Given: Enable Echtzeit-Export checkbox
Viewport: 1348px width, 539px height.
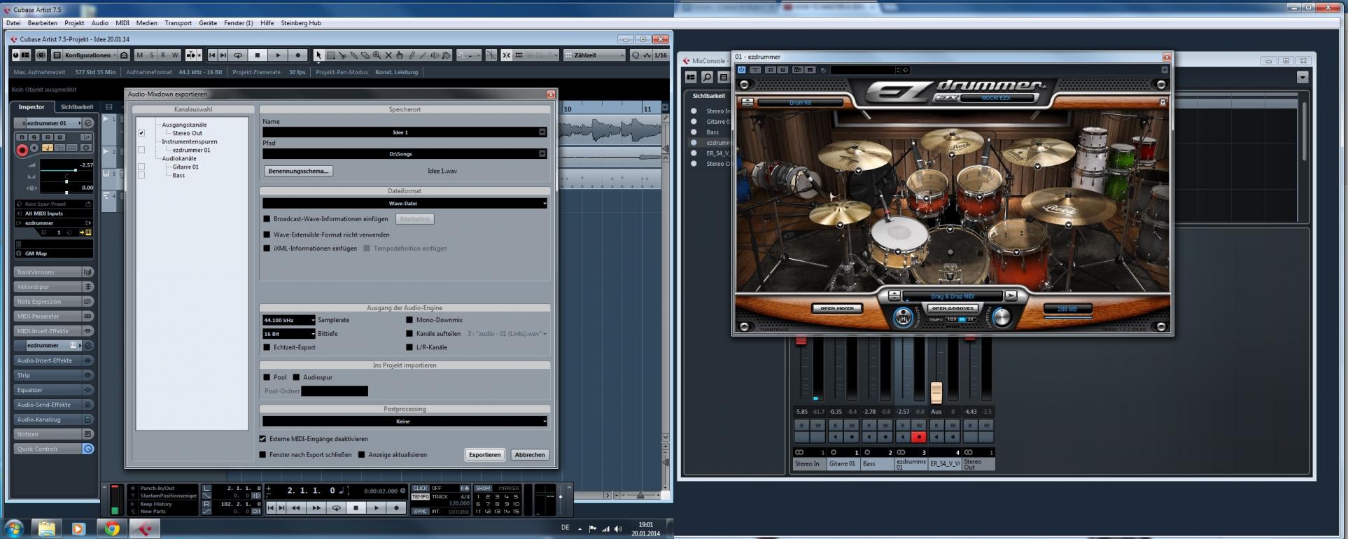Looking at the screenshot, I should pos(267,347).
